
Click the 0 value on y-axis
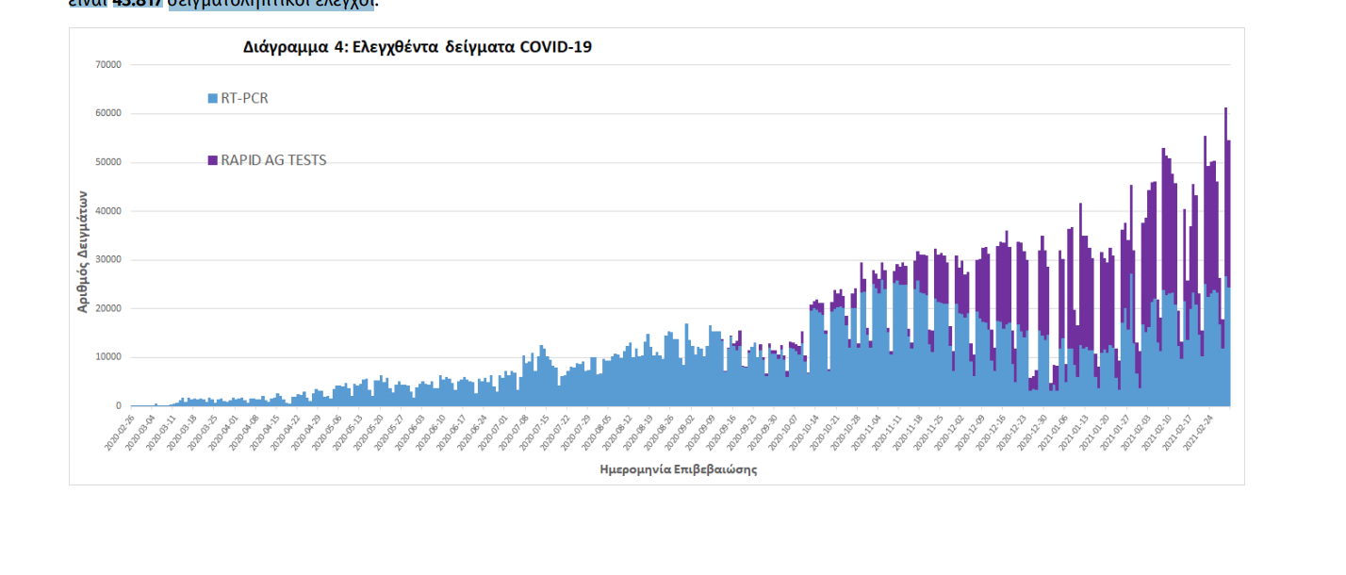tap(118, 406)
